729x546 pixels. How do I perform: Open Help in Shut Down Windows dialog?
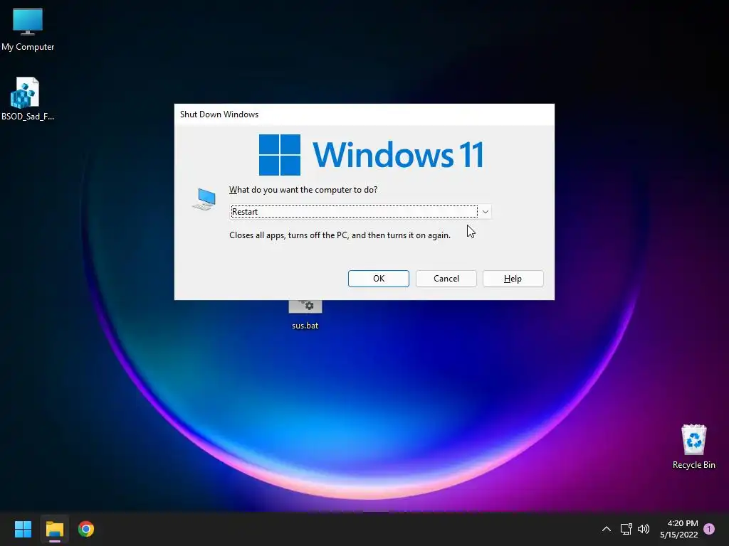513,279
